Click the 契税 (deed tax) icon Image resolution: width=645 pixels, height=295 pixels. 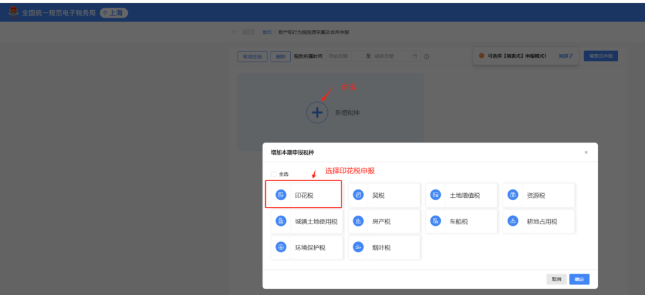[x=358, y=195]
